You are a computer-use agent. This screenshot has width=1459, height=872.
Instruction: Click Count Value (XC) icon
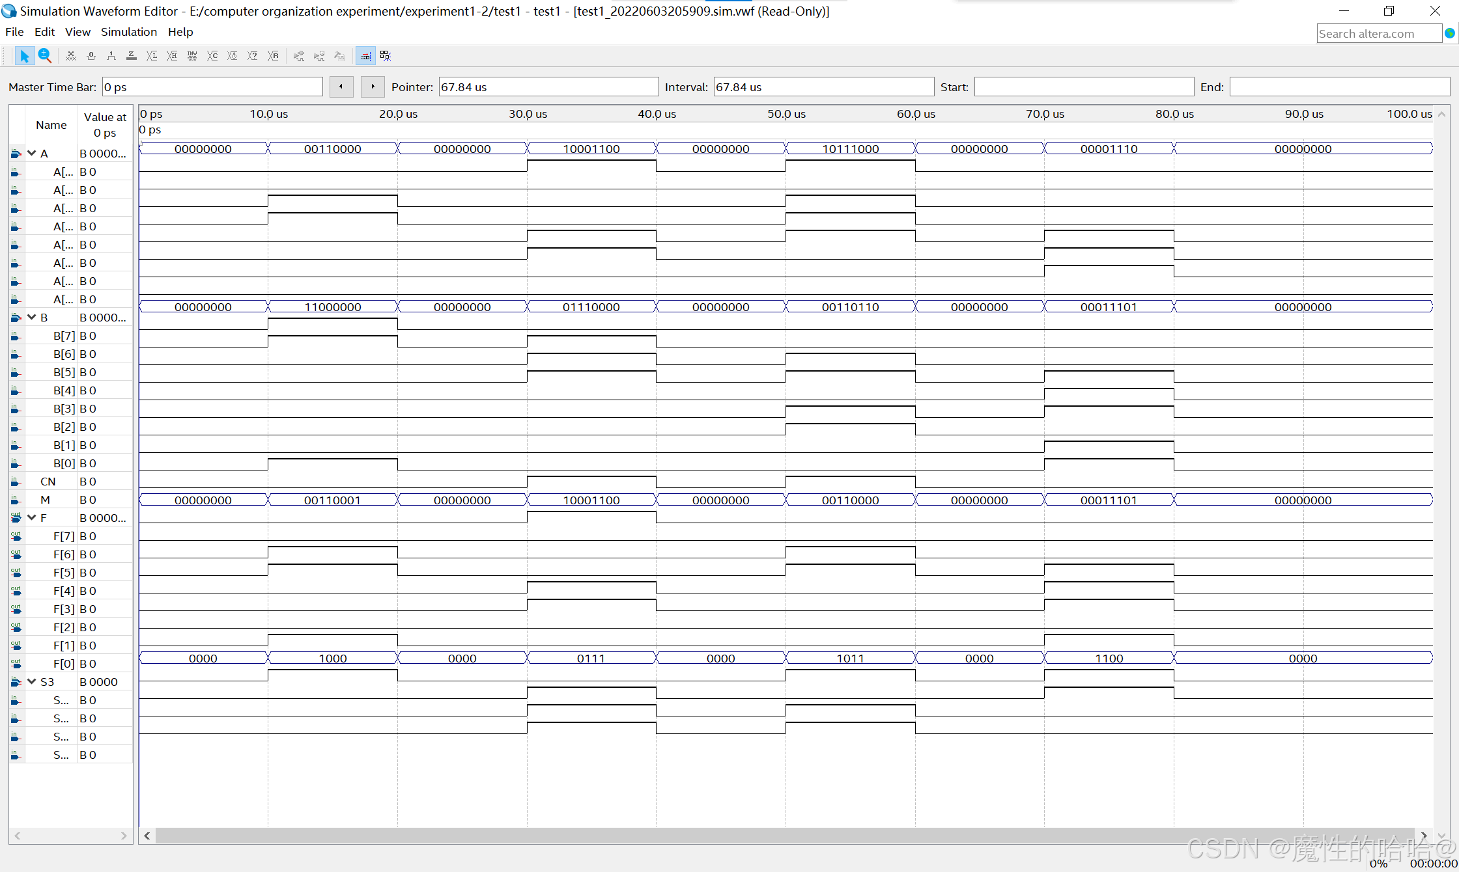click(x=212, y=56)
